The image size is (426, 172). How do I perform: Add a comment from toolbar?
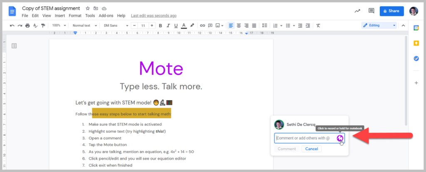[210, 25]
